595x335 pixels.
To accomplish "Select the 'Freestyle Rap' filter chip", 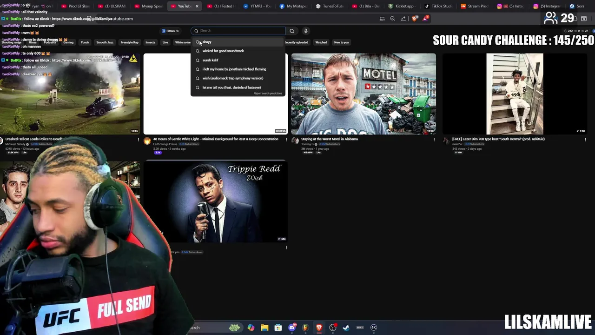I will 129,42.
